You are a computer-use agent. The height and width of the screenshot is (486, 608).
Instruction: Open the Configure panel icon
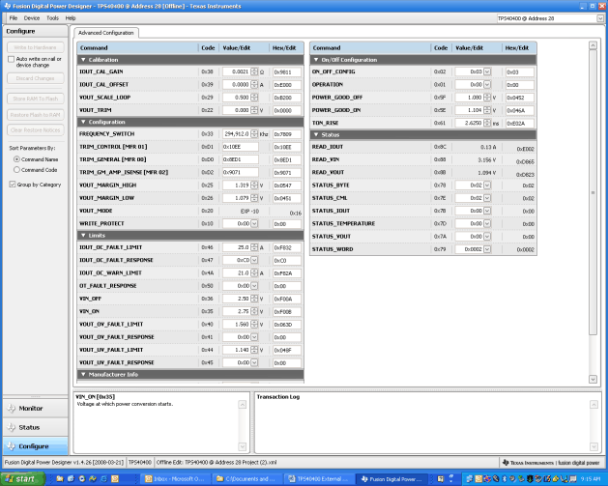12,446
